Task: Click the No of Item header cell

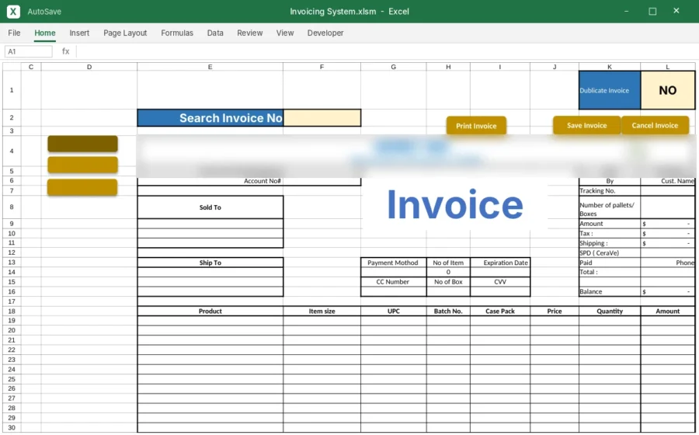Action: 448,263
